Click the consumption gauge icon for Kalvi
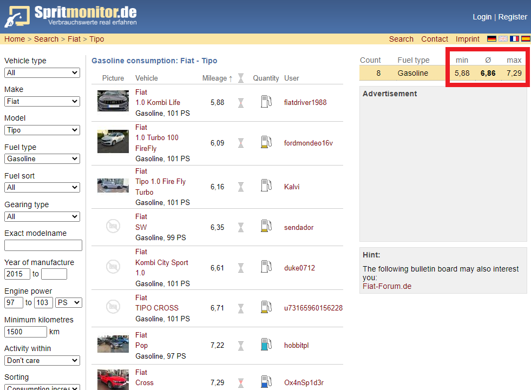 click(x=241, y=187)
